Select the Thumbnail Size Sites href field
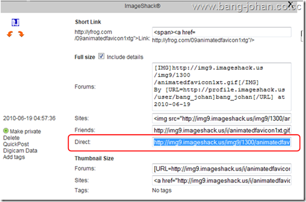306x202 pixels. (x=221, y=181)
